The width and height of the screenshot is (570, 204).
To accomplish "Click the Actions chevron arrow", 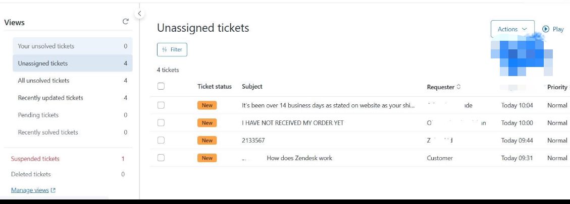I will point(524,29).
